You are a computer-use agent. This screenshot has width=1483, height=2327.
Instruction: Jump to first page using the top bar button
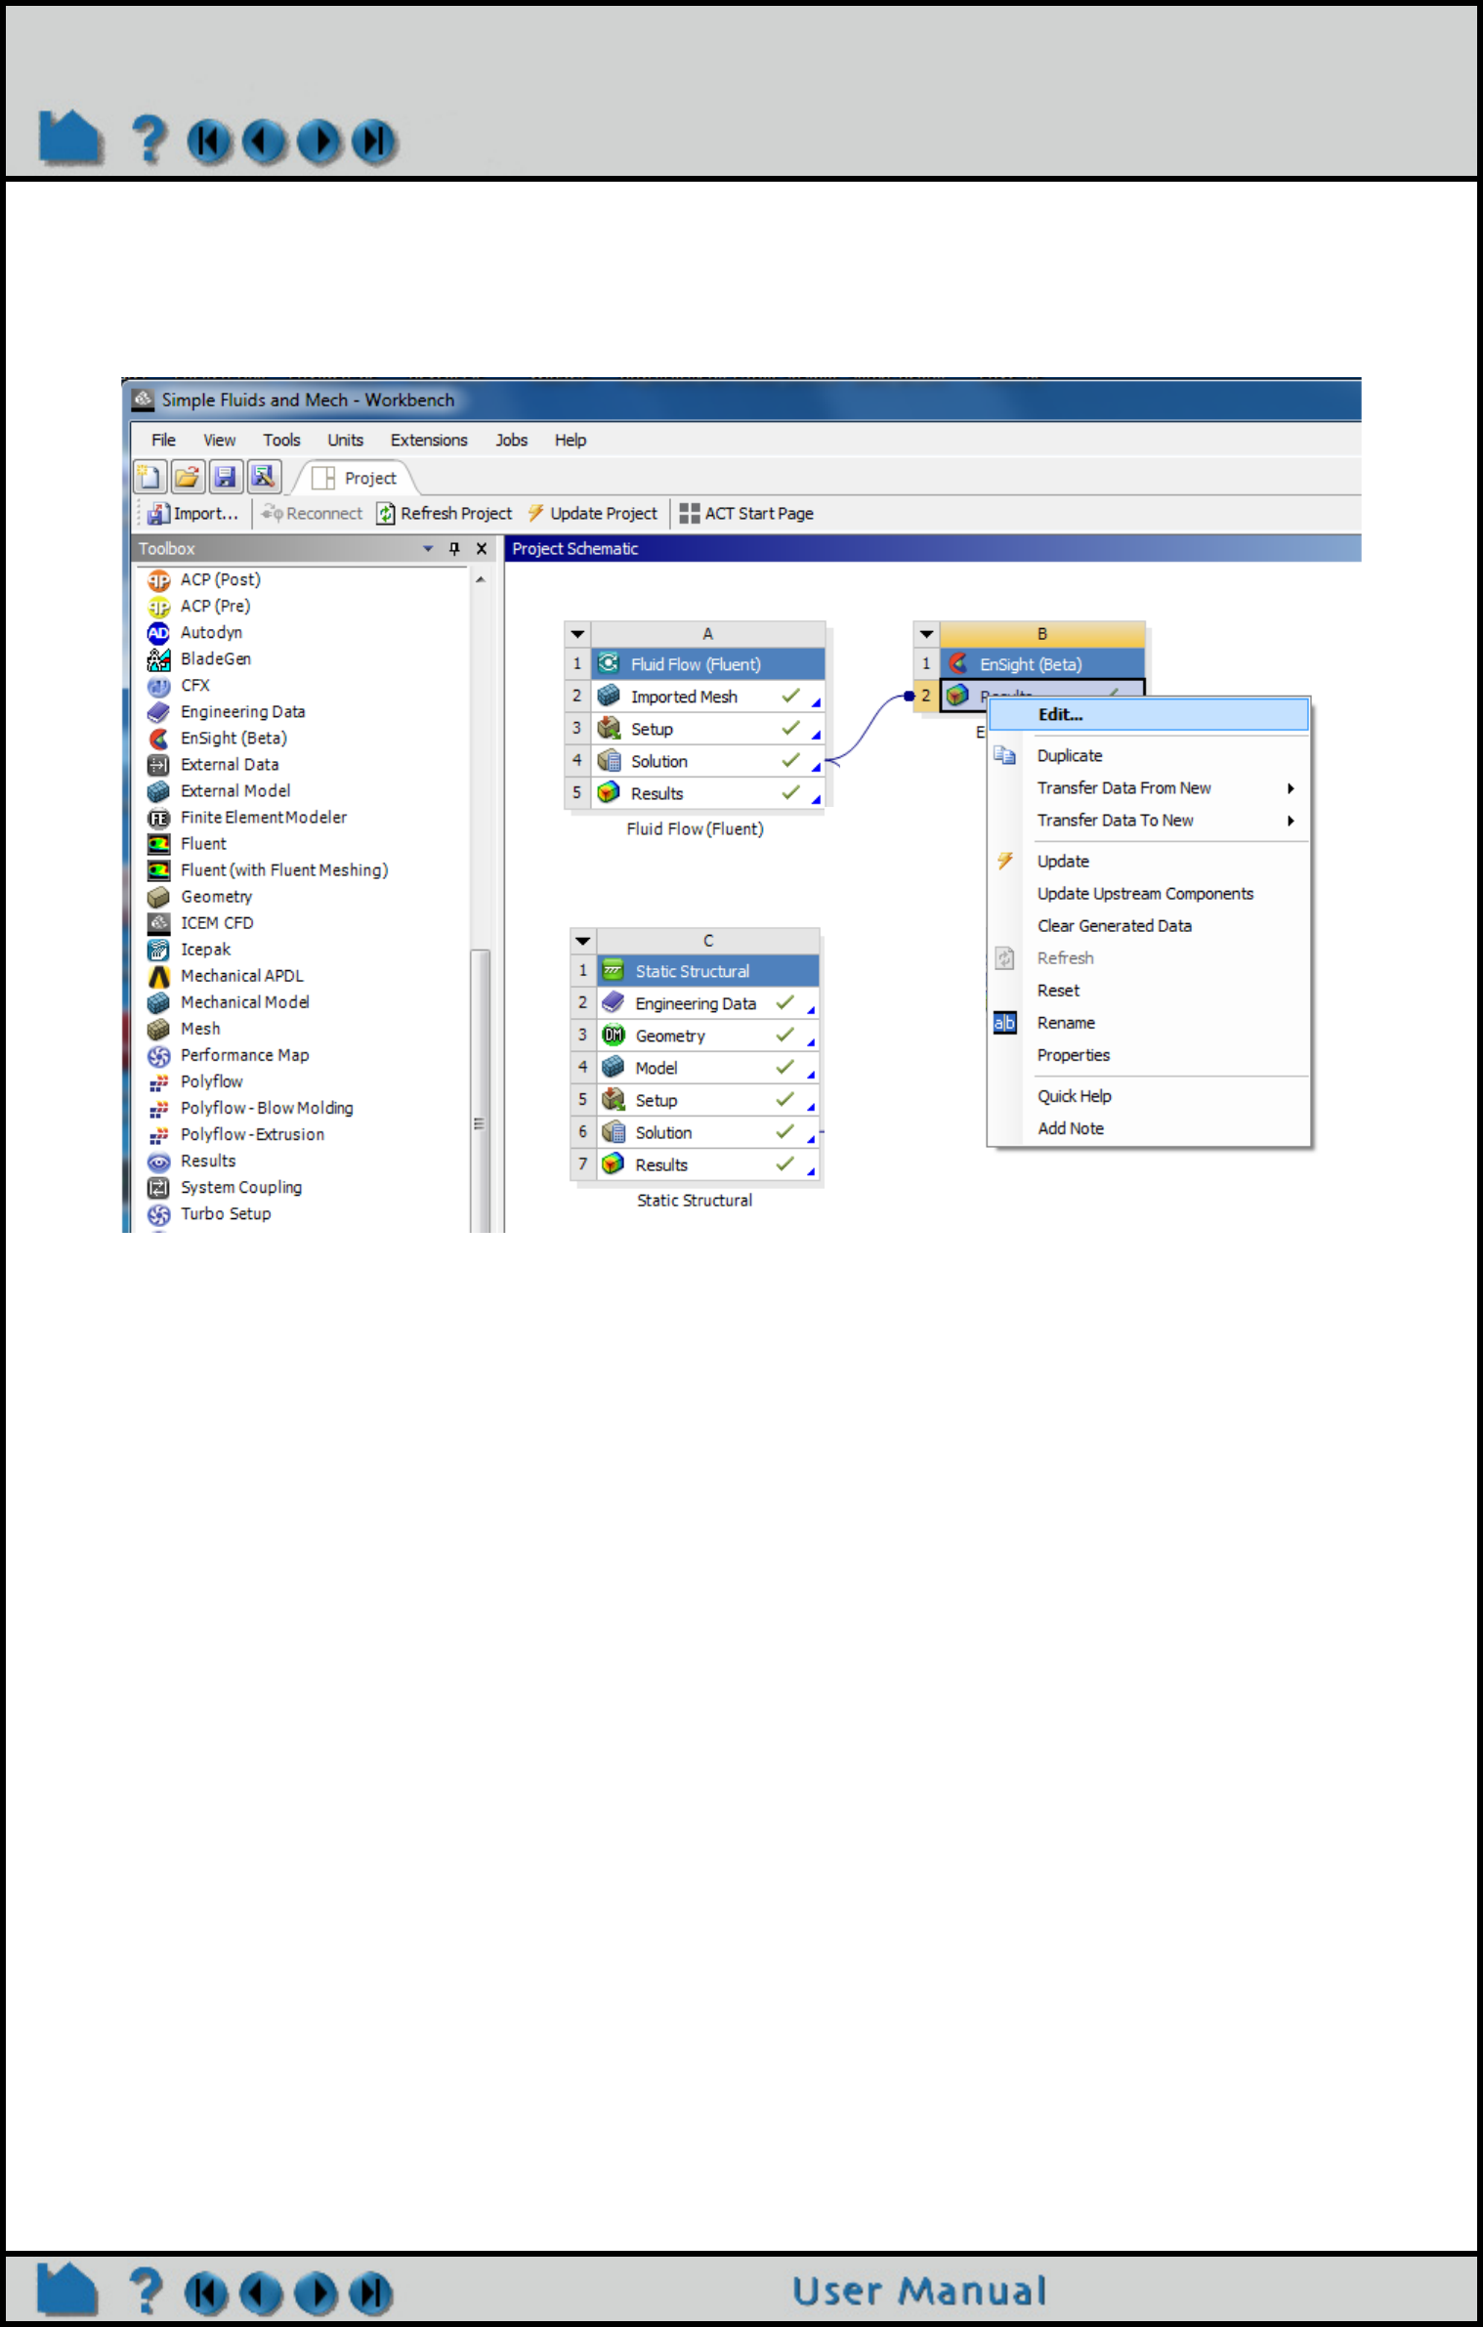coord(209,142)
